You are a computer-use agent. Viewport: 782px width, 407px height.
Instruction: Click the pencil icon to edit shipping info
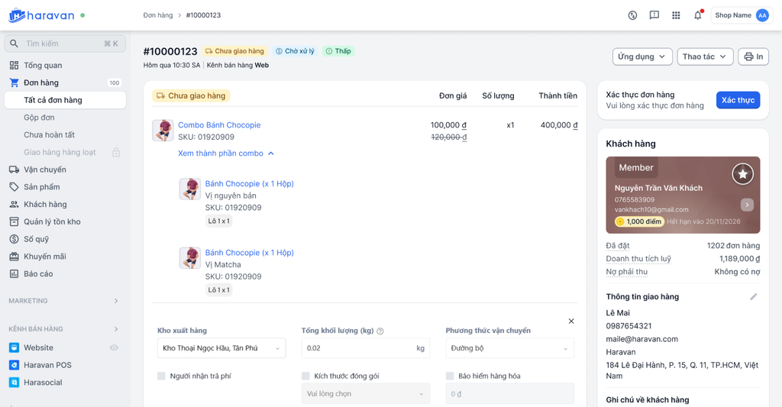coord(754,296)
